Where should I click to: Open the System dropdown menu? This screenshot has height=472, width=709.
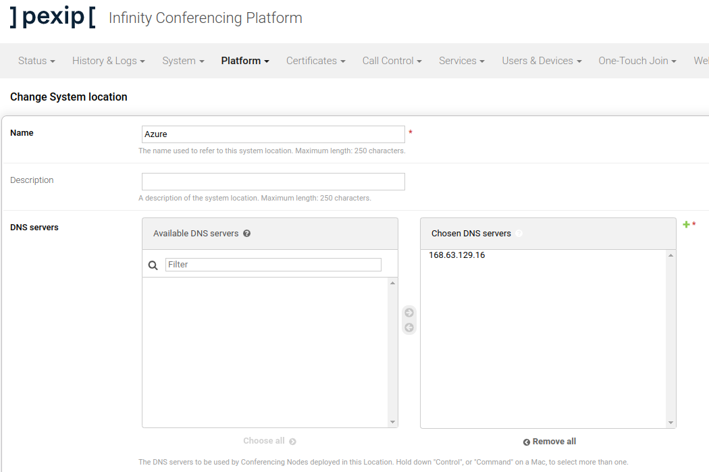(x=183, y=61)
